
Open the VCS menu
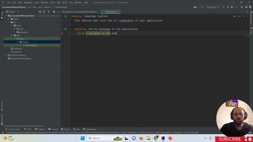tap(71, 2)
